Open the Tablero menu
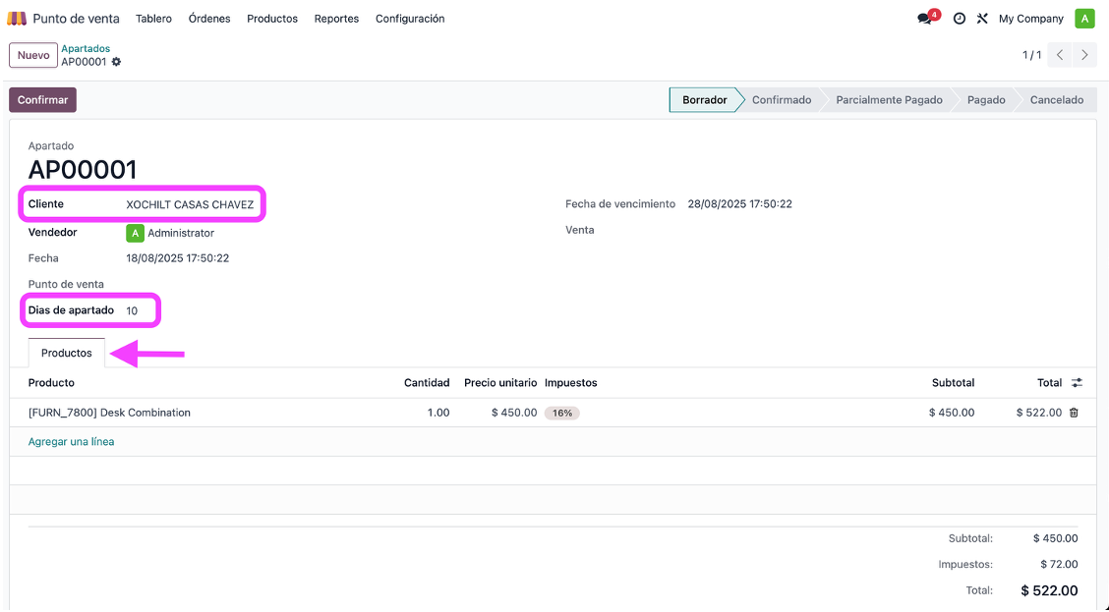1109x612 pixels. pos(153,19)
